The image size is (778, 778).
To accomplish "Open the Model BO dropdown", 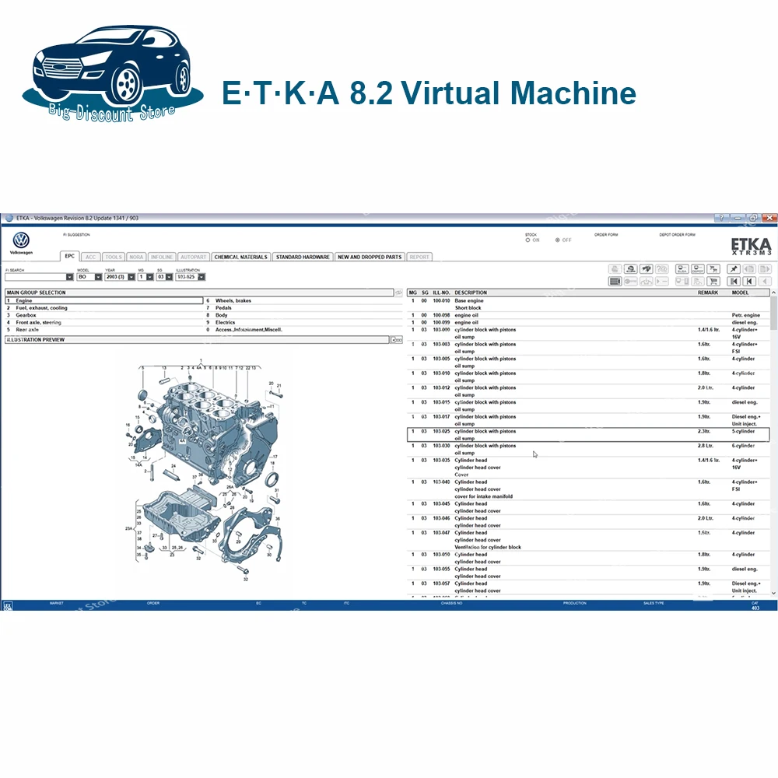I will (98, 277).
